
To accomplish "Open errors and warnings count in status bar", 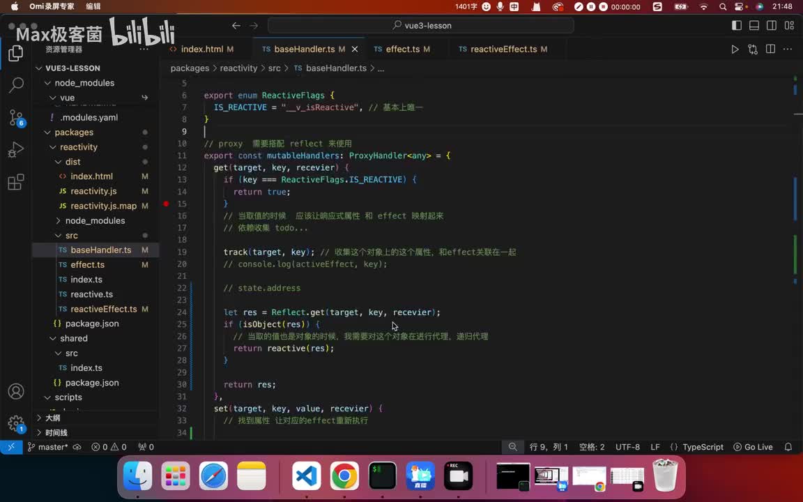I will tap(109, 447).
